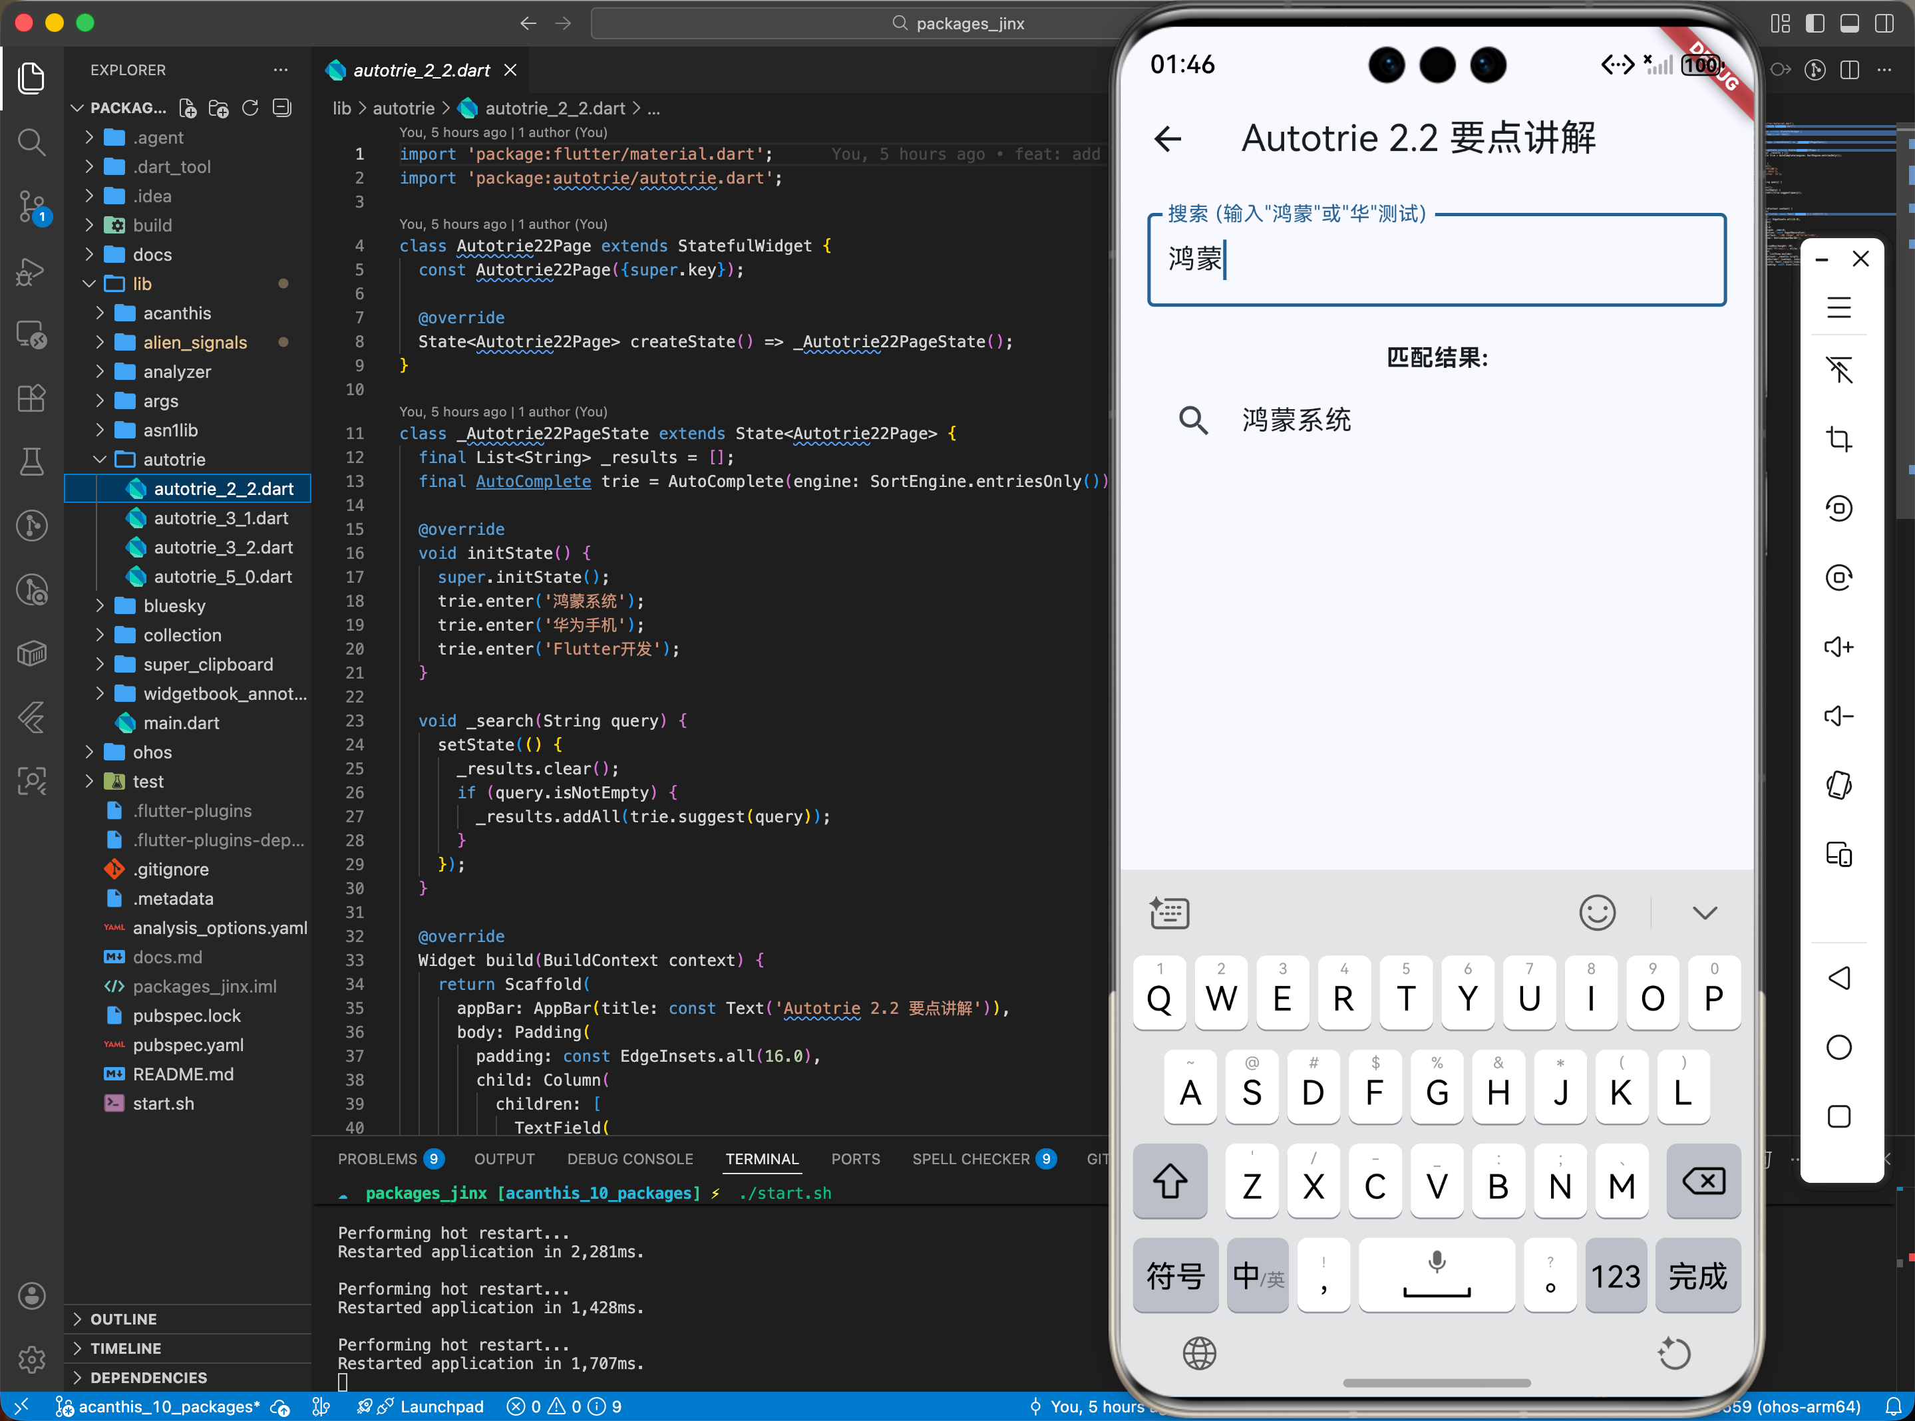Open the Search view in activity bar

[x=32, y=142]
